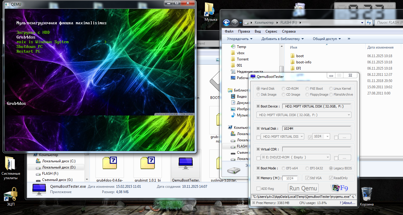Enable the ADD Reg checkbox
403x215 pixels.
tap(258, 189)
